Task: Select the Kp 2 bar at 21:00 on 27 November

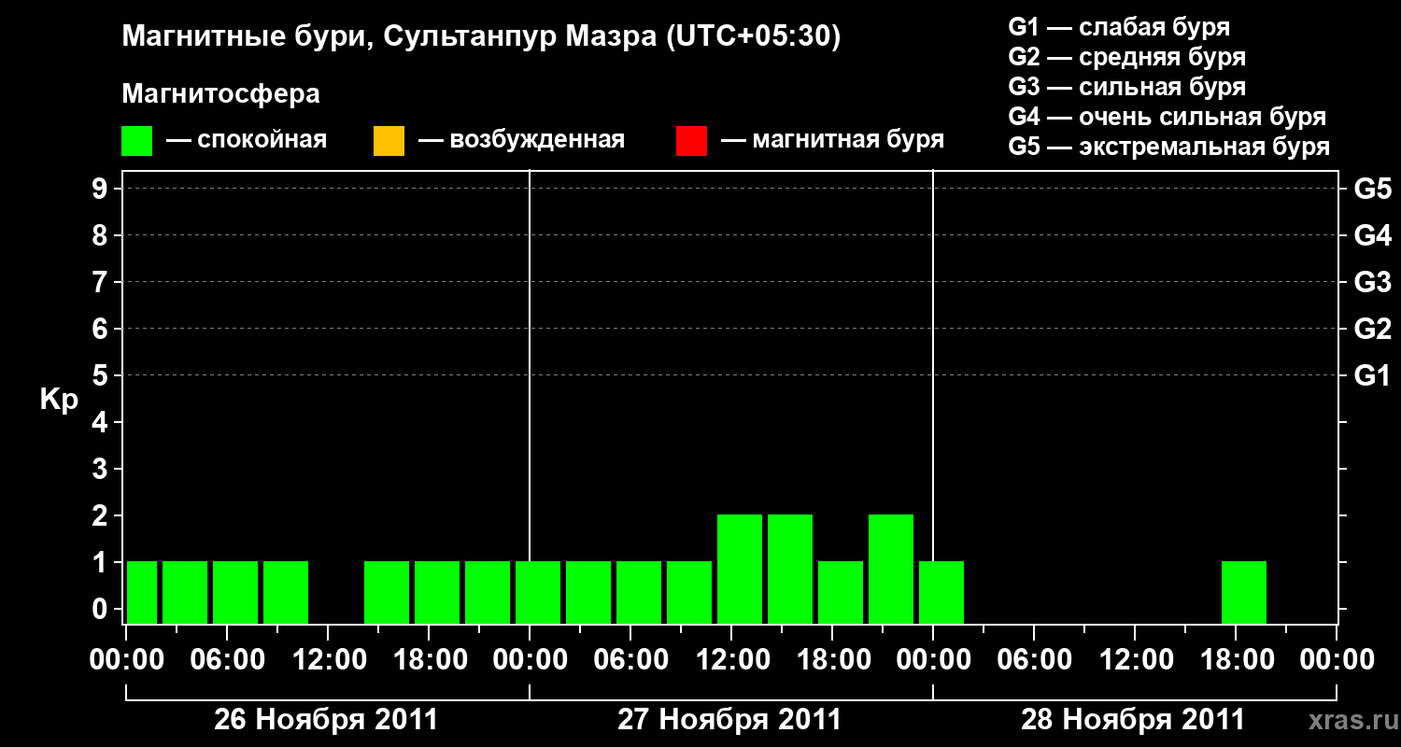Action: (x=891, y=569)
